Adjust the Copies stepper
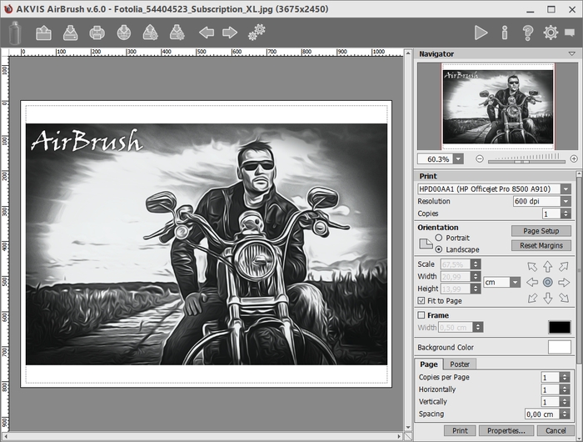 pyautogui.click(x=566, y=213)
